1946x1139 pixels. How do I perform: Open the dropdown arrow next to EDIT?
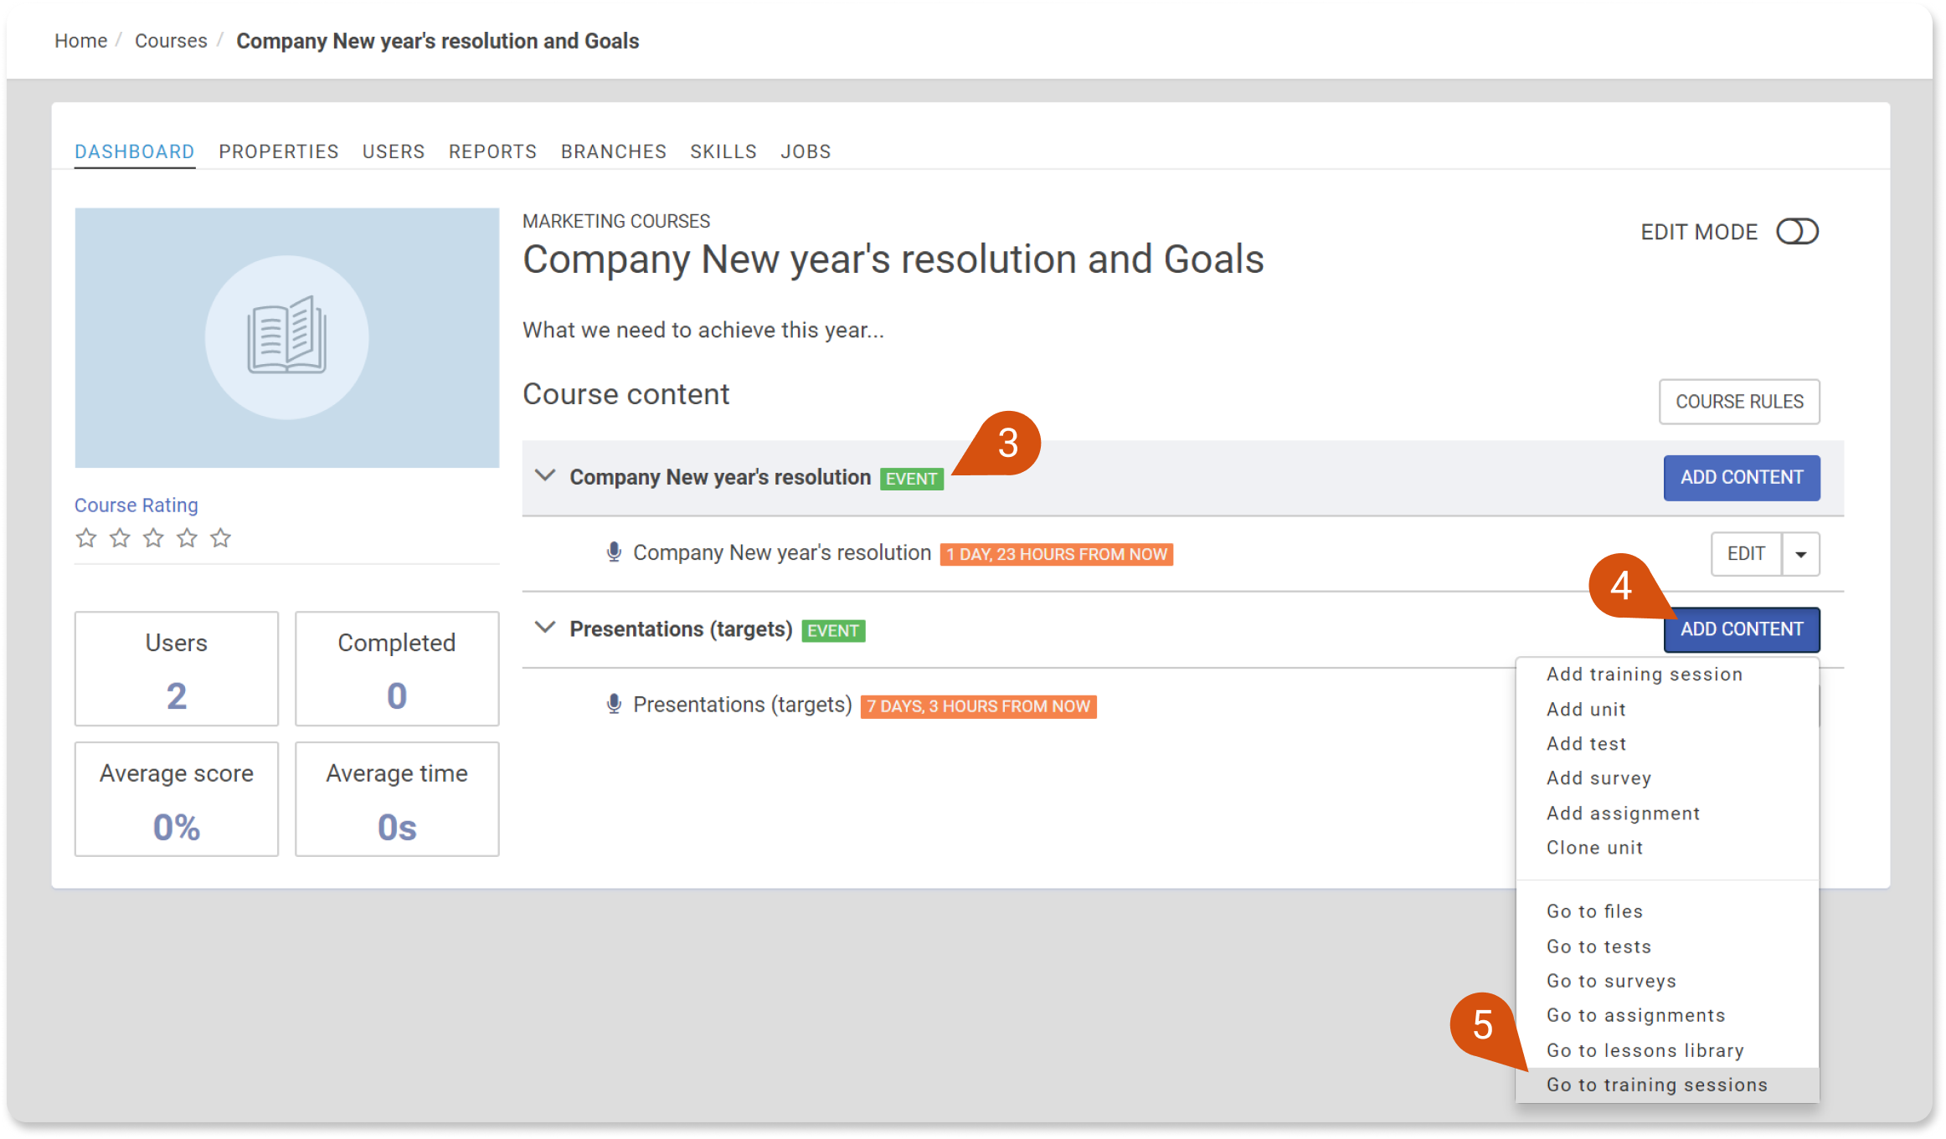pos(1800,554)
